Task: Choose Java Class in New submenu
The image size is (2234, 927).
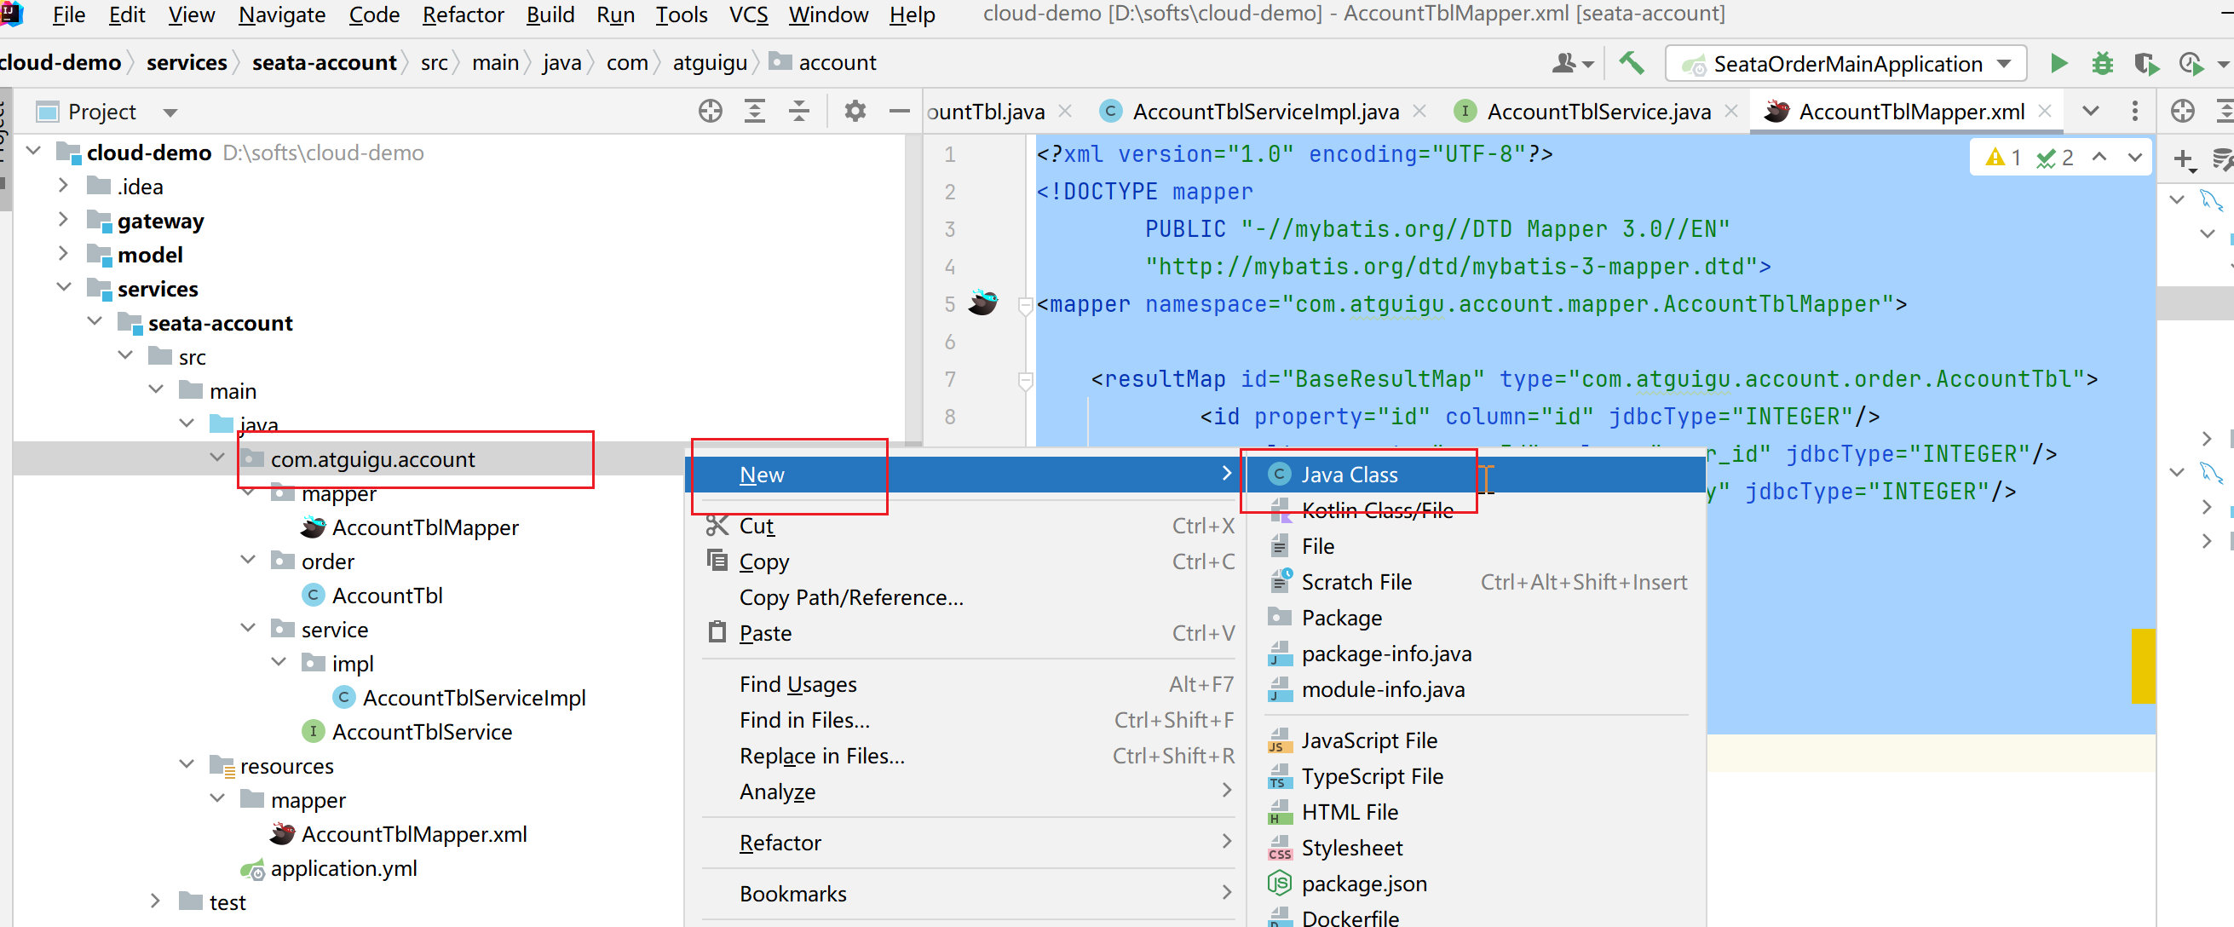Action: pyautogui.click(x=1475, y=475)
